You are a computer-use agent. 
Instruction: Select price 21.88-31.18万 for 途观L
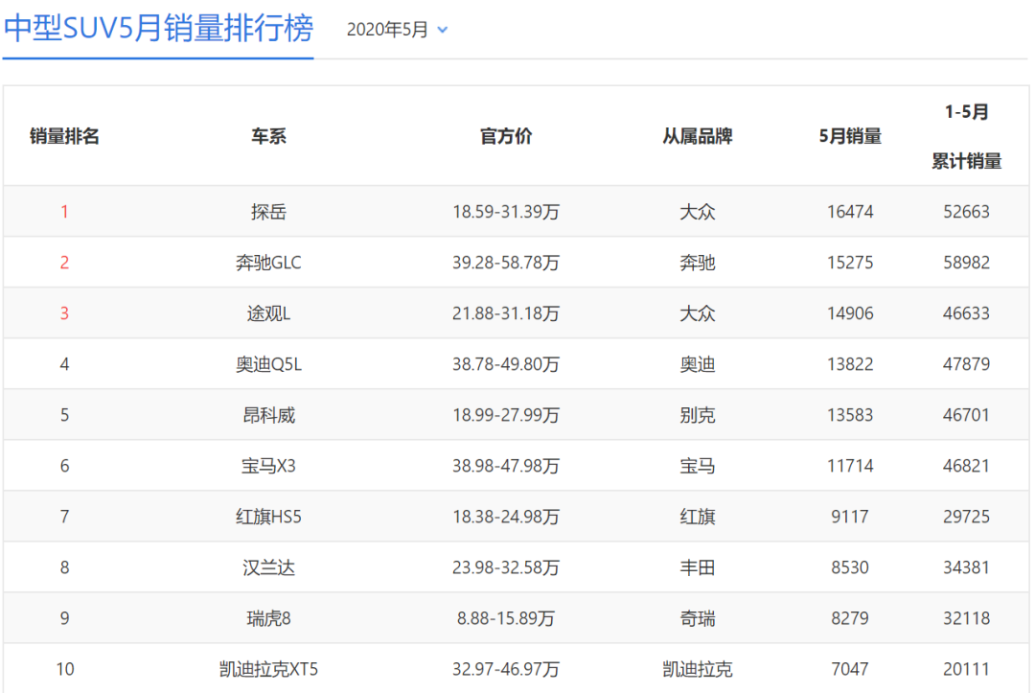coord(506,313)
